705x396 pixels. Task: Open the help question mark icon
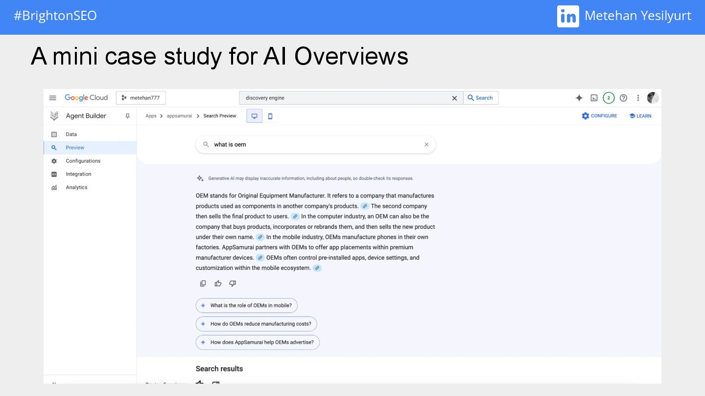[x=623, y=98]
